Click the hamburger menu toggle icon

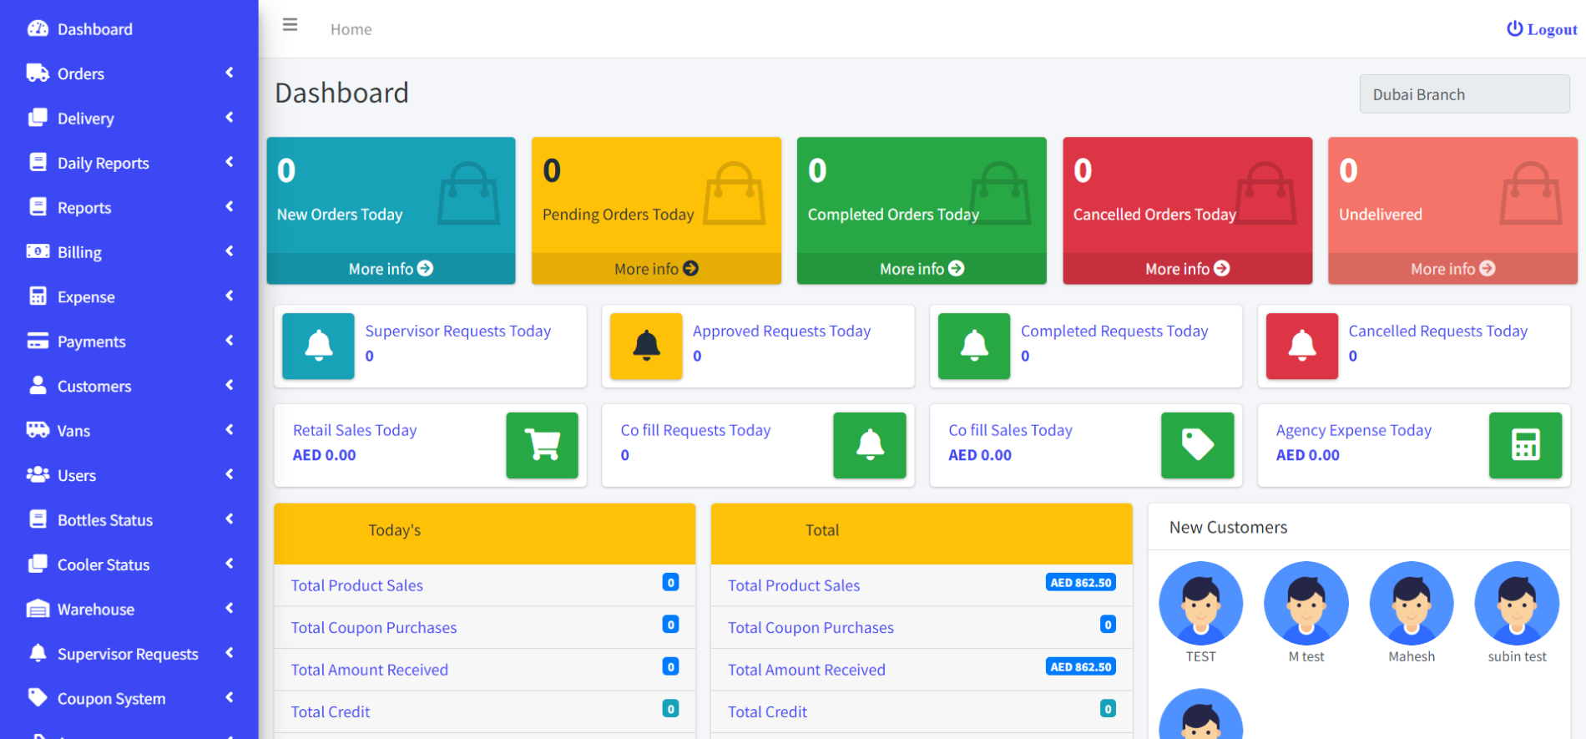click(x=290, y=25)
